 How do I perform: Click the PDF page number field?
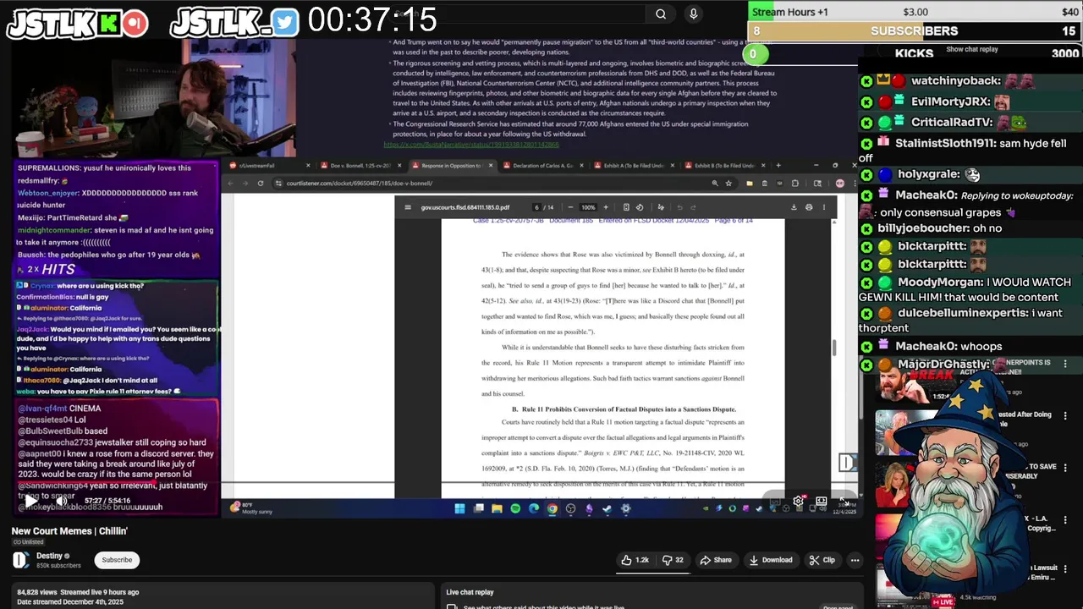point(536,207)
